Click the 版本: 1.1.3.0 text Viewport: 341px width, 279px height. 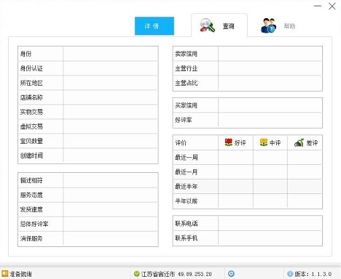point(313,274)
